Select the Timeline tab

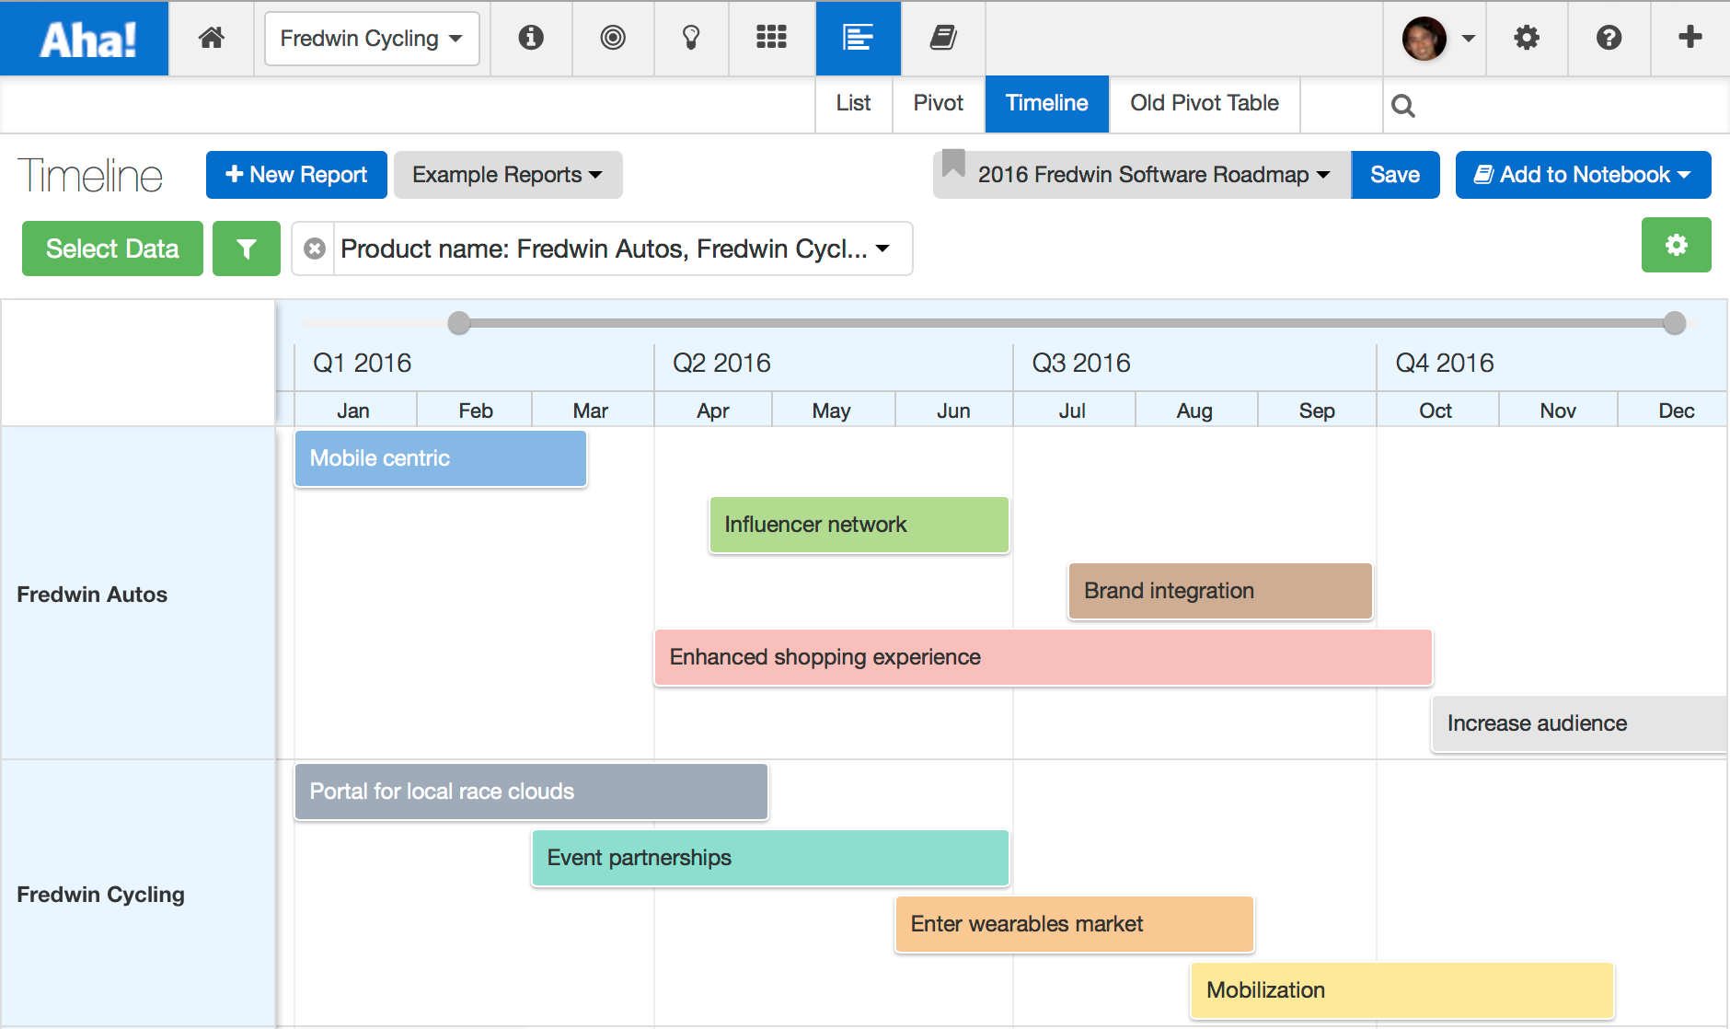pos(1047,103)
